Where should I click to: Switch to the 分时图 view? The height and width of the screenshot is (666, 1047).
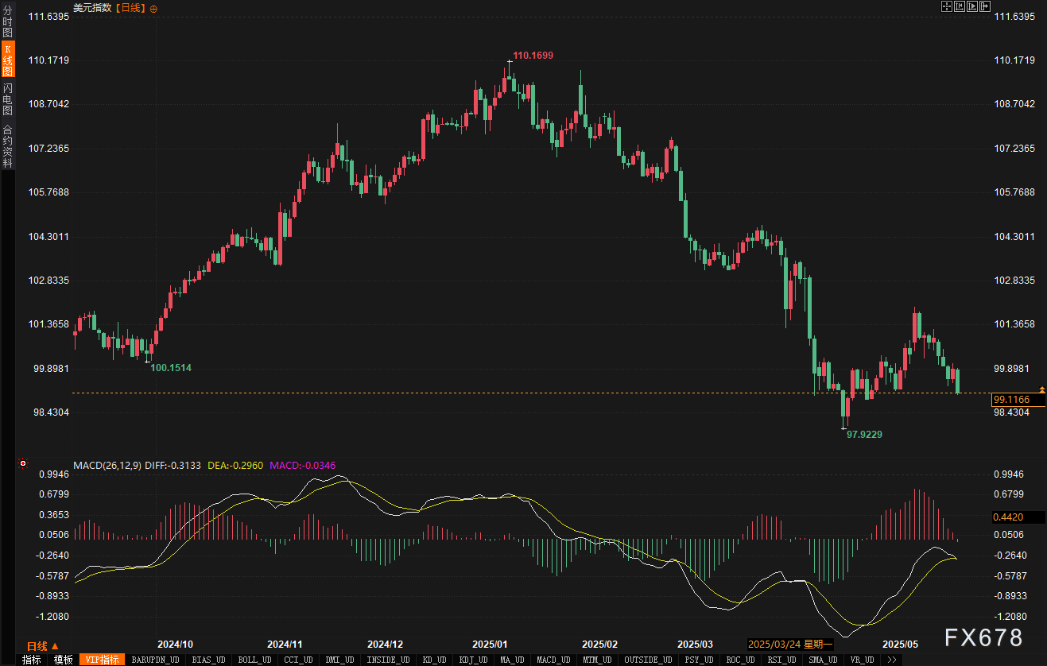point(7,21)
